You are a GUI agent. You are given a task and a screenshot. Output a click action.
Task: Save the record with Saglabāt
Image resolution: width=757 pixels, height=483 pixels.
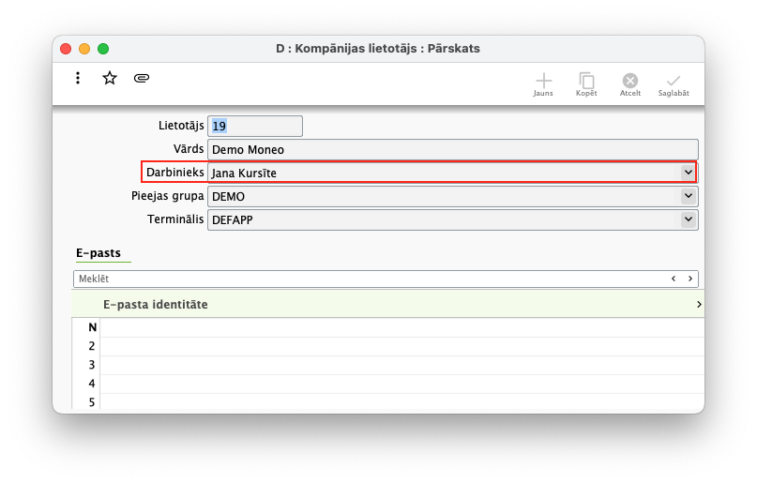673,83
